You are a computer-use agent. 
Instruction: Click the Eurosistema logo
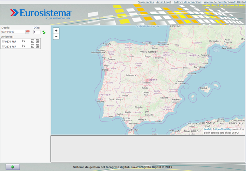(x=41, y=14)
